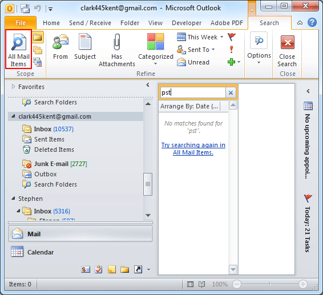Image resolution: width=323 pixels, height=295 pixels.
Task: Refine search by From
Action: click(x=60, y=47)
